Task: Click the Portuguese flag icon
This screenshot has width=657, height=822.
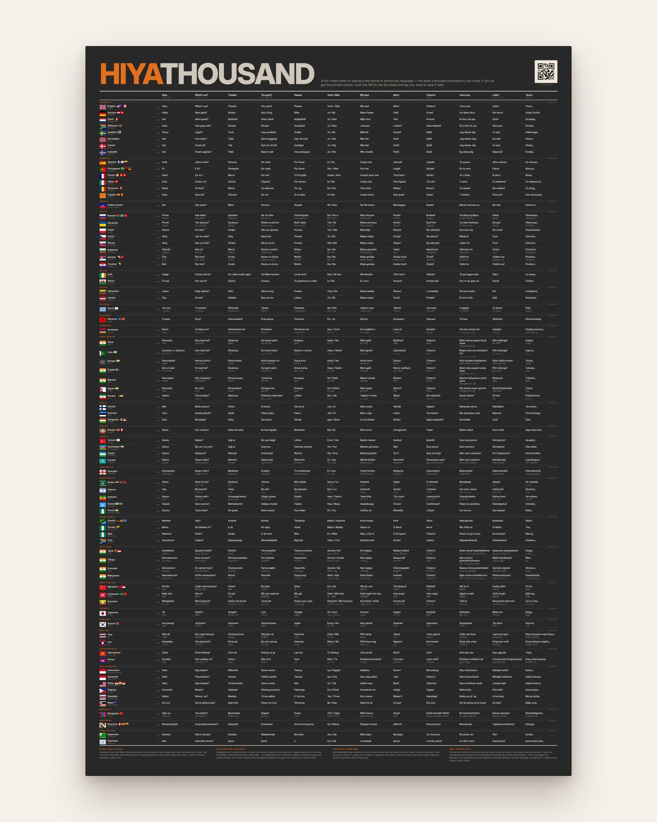Action: tap(103, 169)
